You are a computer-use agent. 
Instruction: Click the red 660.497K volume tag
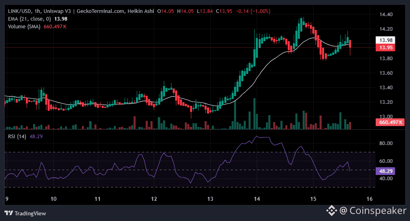390,122
